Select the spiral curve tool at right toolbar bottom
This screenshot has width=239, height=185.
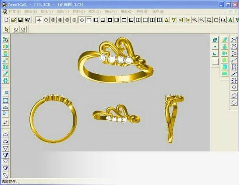pyautogui.click(x=234, y=102)
